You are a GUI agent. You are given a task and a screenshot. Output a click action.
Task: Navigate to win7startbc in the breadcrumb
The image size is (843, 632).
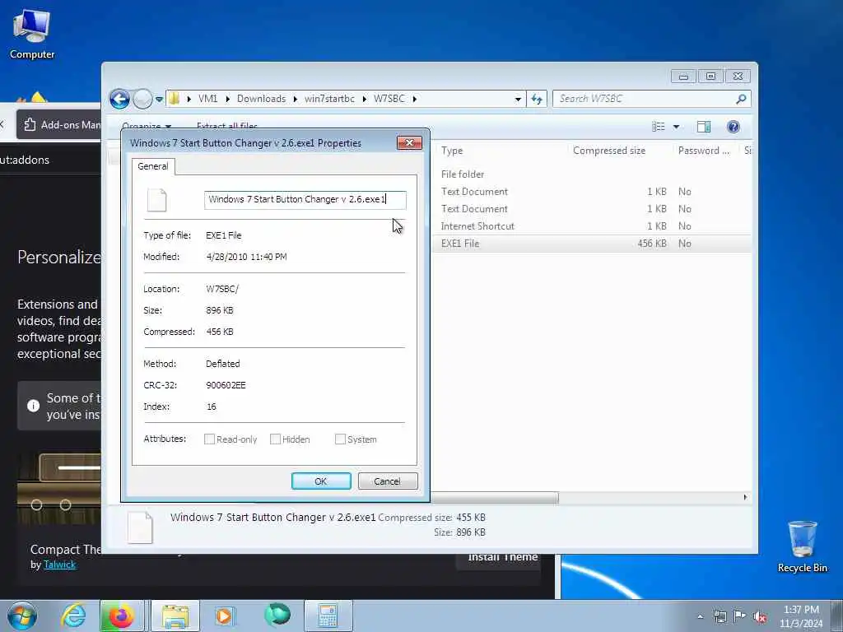(329, 99)
